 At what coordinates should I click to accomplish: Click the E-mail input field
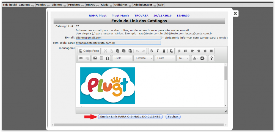point(118,38)
